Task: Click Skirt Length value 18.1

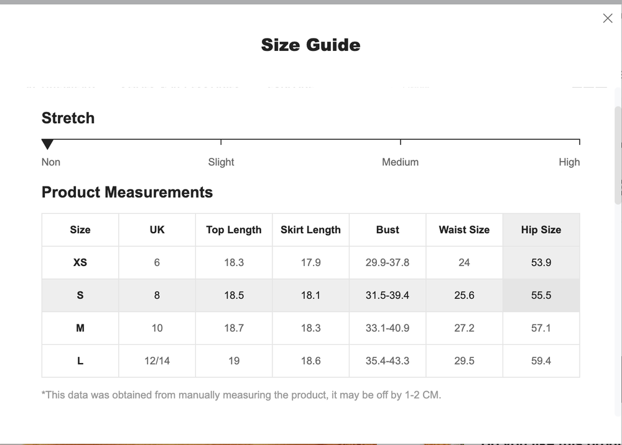Action: click(x=310, y=295)
